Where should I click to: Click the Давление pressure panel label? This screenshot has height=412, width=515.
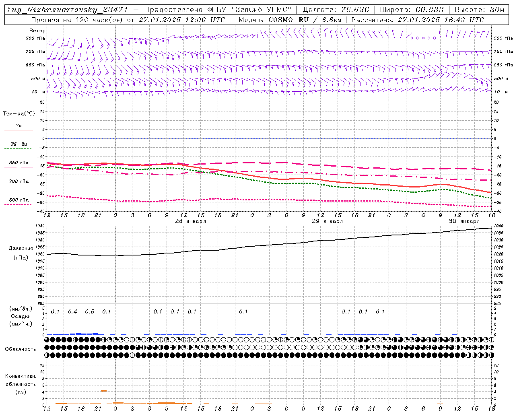(21, 249)
